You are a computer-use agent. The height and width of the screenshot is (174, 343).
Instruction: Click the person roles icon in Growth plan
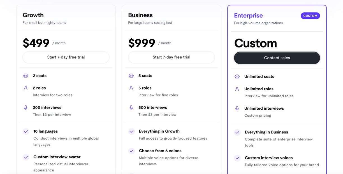tap(26, 88)
